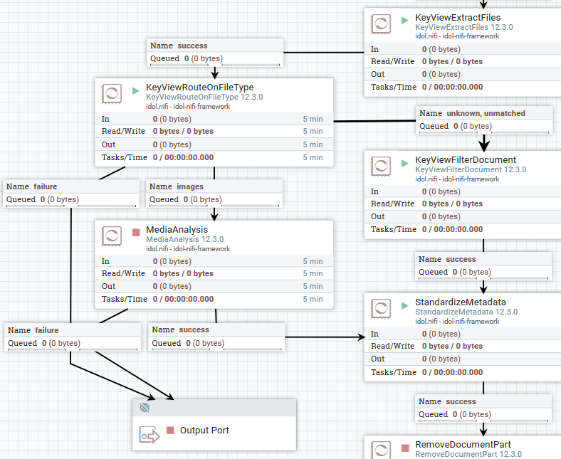Click the red stopped indicator on MediaAnalysis

(x=136, y=232)
